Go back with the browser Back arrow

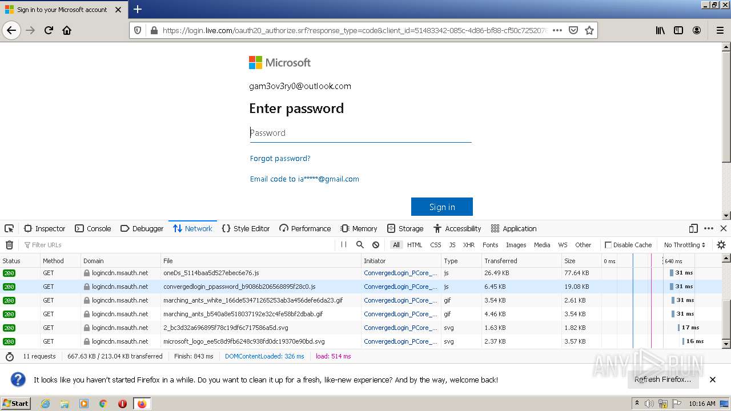click(x=11, y=30)
